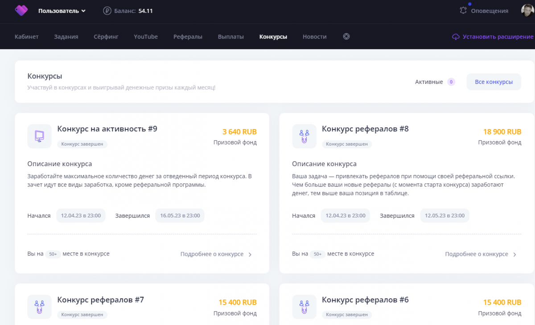Screen dimensions: 535x325
Task: Click the referral icon of contest #8
Action: tap(304, 136)
